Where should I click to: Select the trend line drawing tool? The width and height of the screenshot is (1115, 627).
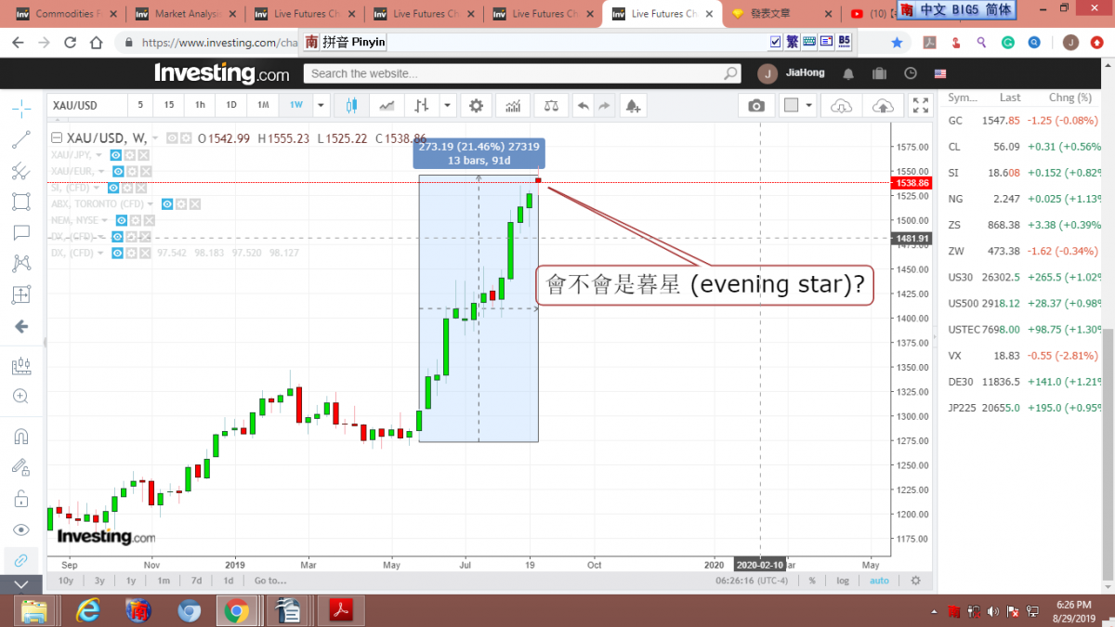[x=21, y=140]
